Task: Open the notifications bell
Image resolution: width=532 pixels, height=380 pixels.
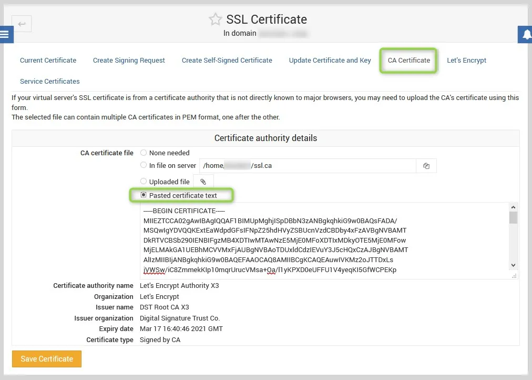Action: click(x=527, y=35)
